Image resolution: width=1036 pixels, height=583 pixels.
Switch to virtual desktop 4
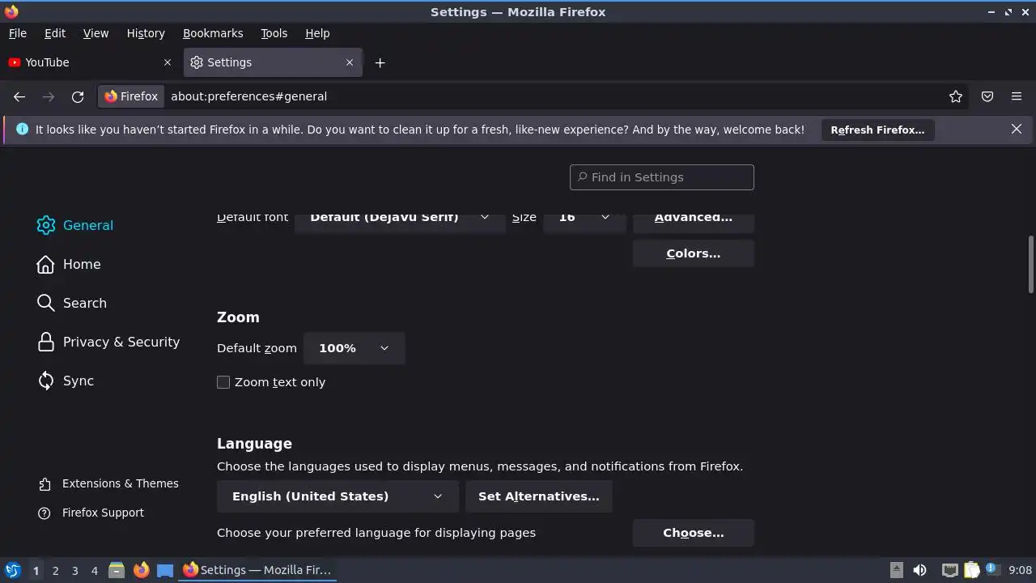coord(94,570)
